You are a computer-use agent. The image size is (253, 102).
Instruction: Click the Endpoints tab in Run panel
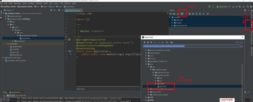21,96
